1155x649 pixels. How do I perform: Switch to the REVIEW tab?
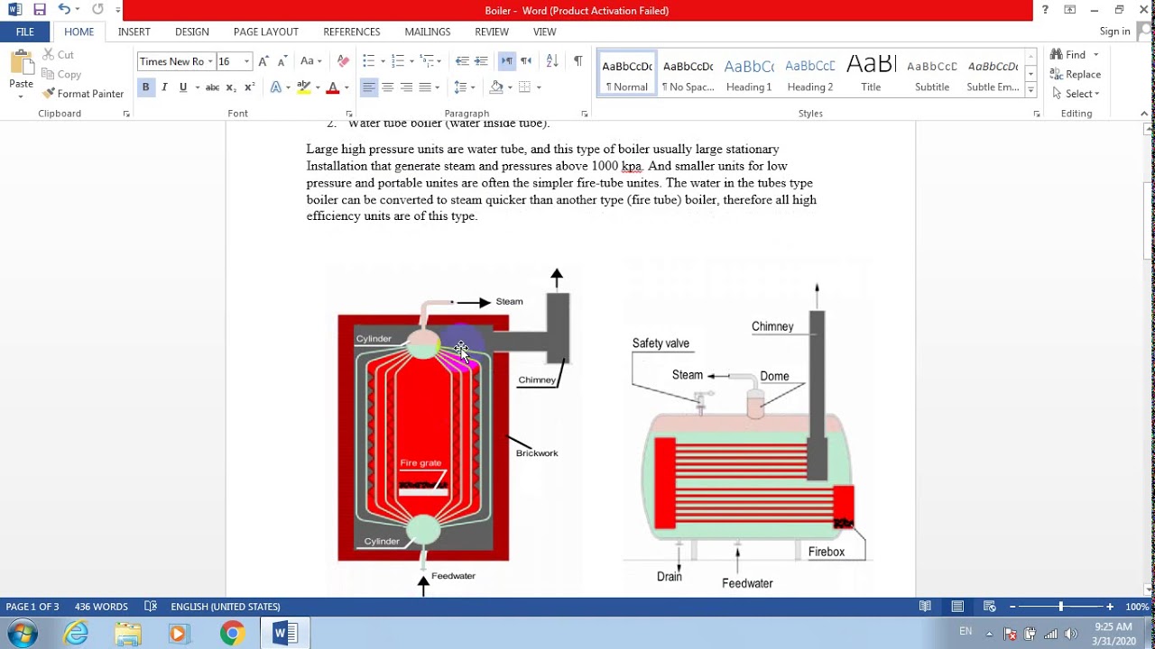(x=492, y=32)
